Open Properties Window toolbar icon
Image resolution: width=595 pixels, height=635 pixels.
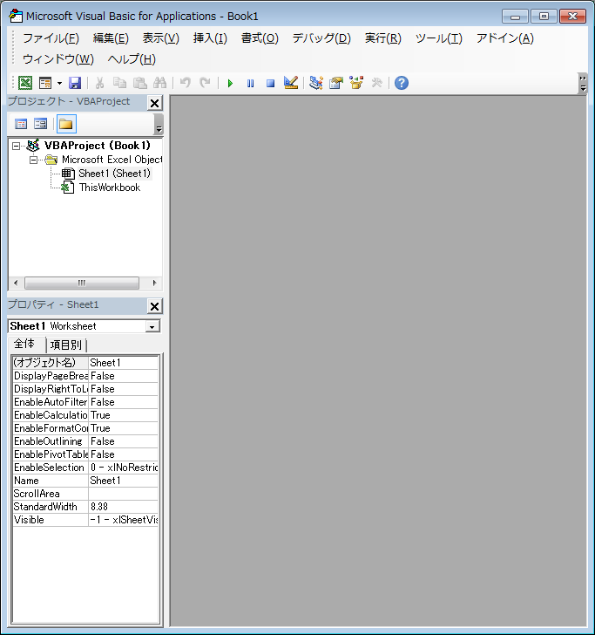pyautogui.click(x=336, y=83)
